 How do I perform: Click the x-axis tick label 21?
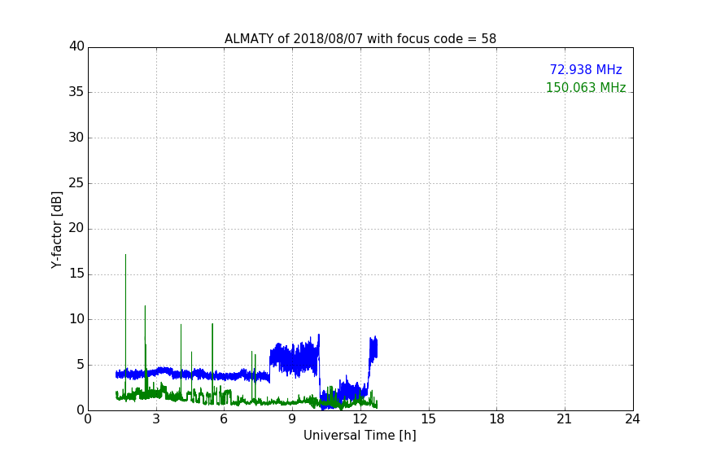(x=565, y=419)
